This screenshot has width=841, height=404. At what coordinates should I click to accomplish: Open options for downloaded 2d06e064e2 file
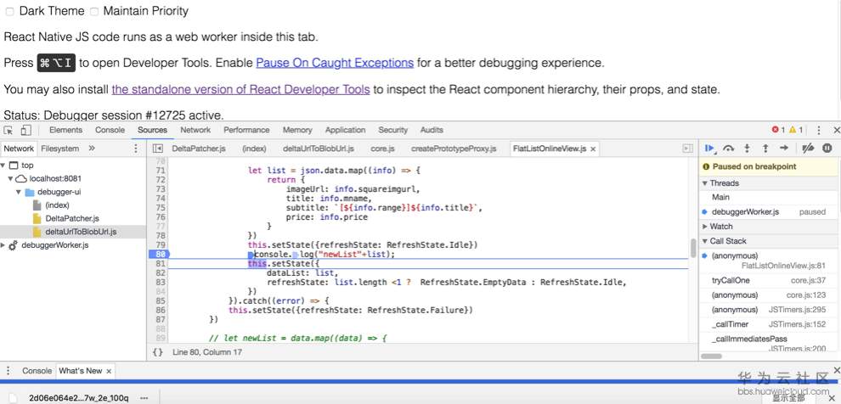144,398
